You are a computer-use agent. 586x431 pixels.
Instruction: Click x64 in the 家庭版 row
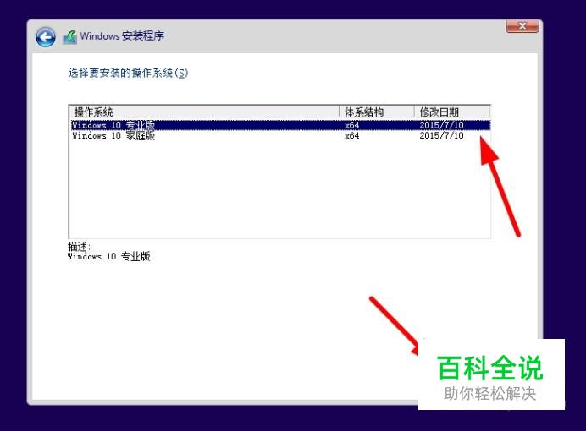tap(351, 136)
